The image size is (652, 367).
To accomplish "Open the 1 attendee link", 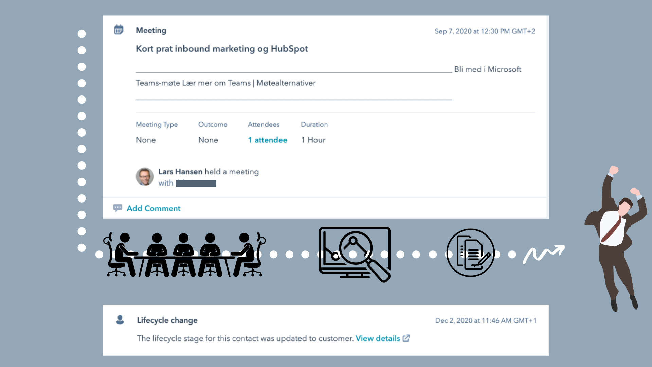I will (268, 140).
